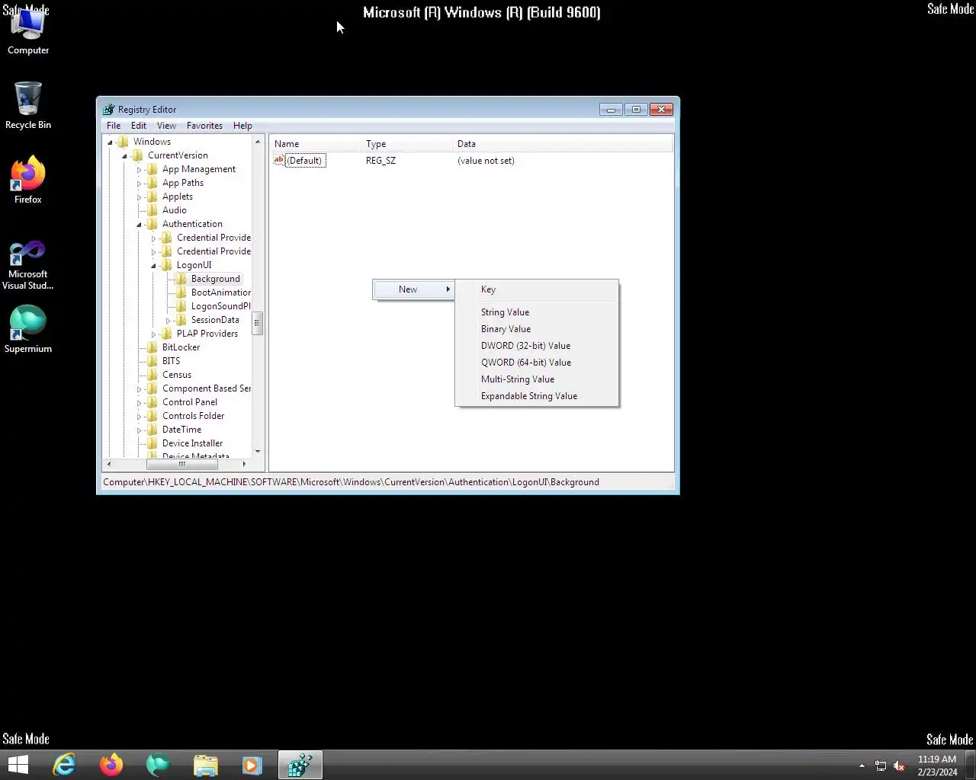
Task: Select the LogonSoundPlayed key
Action: pyautogui.click(x=221, y=306)
